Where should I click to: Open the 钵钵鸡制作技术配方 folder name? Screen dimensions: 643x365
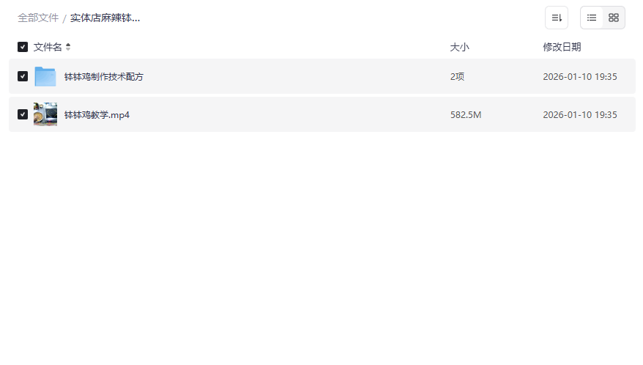pos(104,76)
